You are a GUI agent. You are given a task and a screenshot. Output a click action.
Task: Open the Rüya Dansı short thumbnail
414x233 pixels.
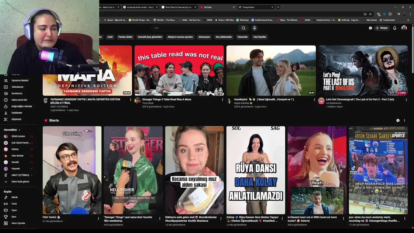[256, 170]
